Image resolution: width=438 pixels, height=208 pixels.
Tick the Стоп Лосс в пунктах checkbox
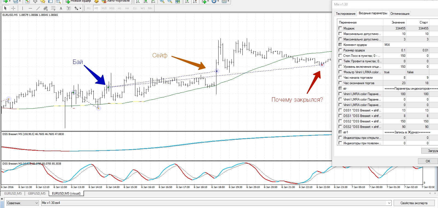(340, 55)
